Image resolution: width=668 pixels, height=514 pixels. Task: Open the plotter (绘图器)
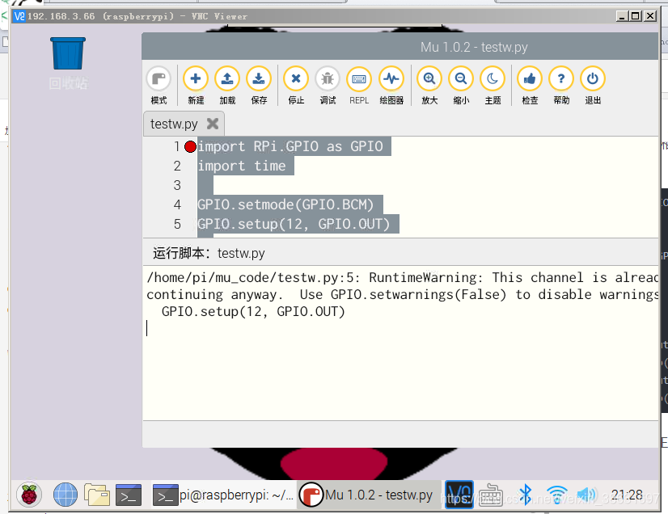point(391,85)
